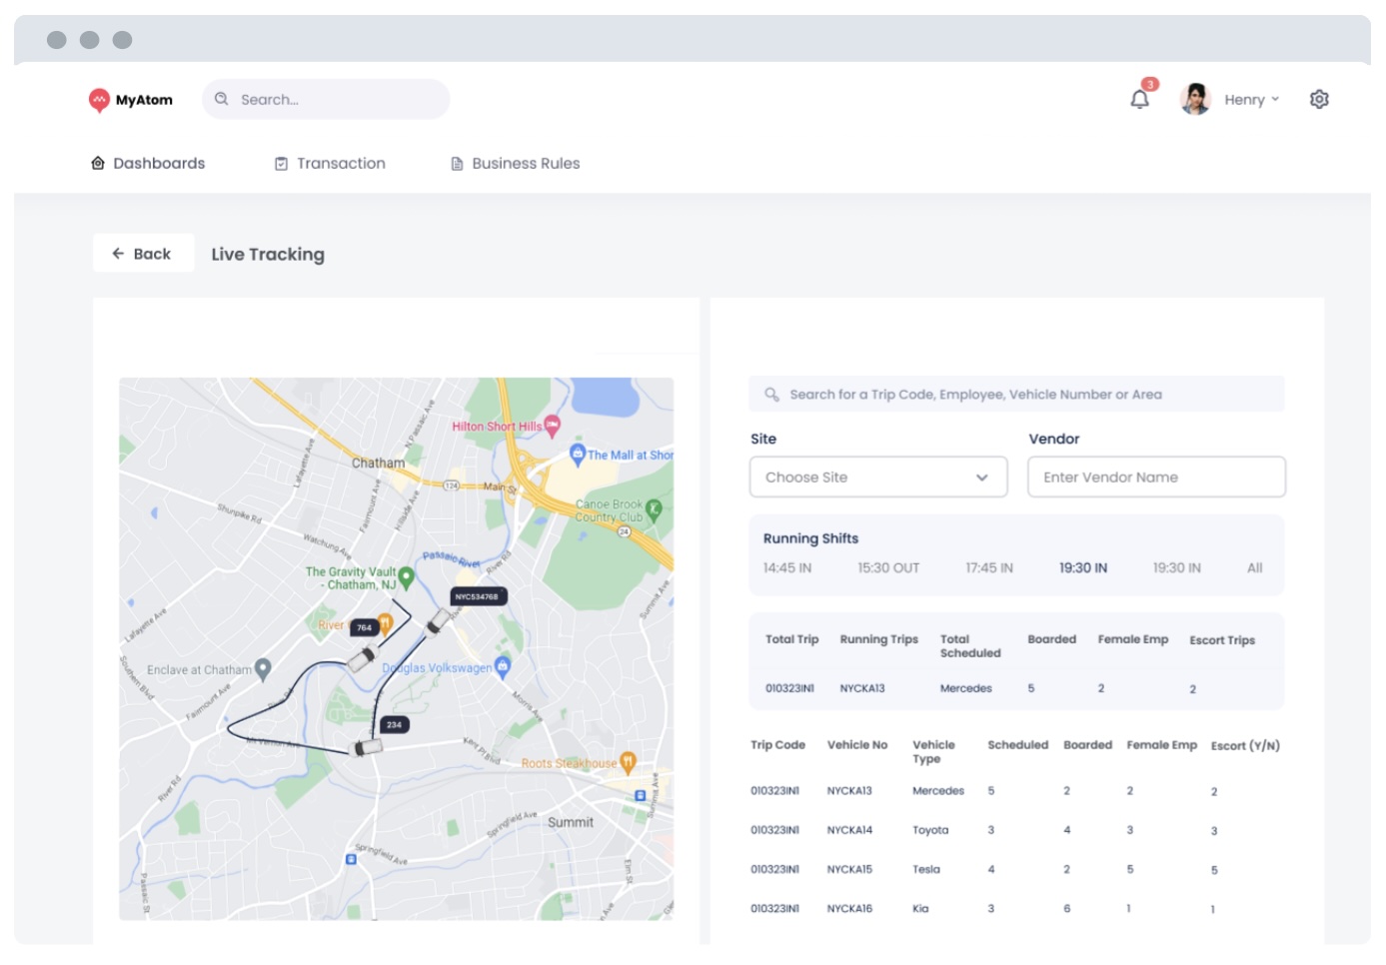The height and width of the screenshot is (965, 1386).
Task: Open the Dashboards menu
Action: pos(148,163)
